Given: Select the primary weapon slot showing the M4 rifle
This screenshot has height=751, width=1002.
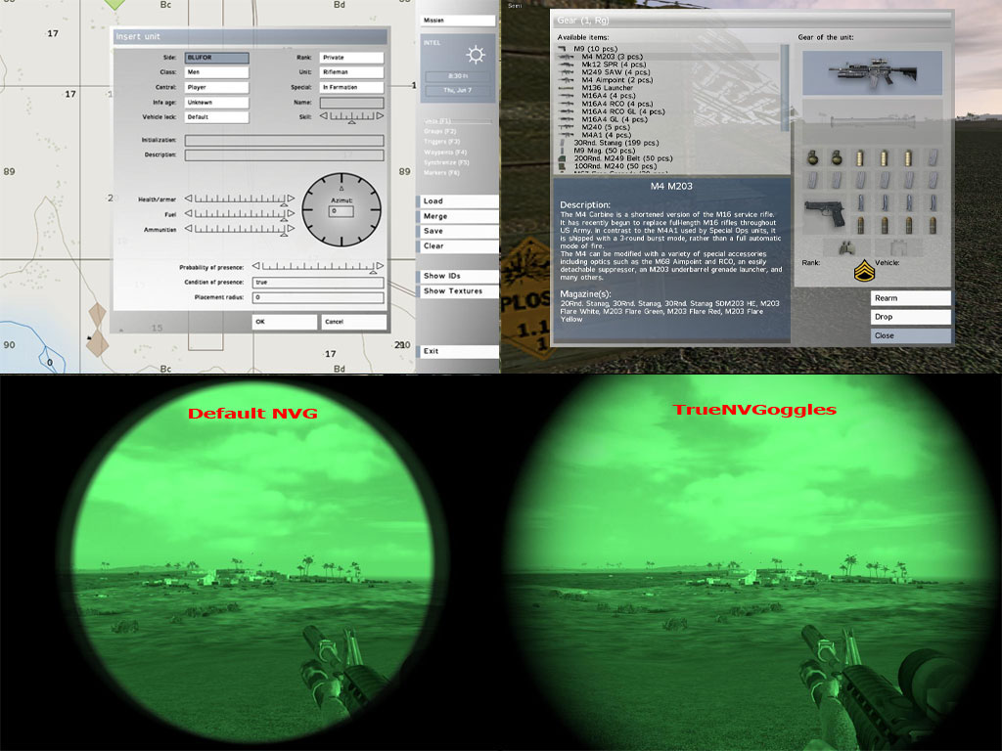Looking at the screenshot, I should pos(872,73).
